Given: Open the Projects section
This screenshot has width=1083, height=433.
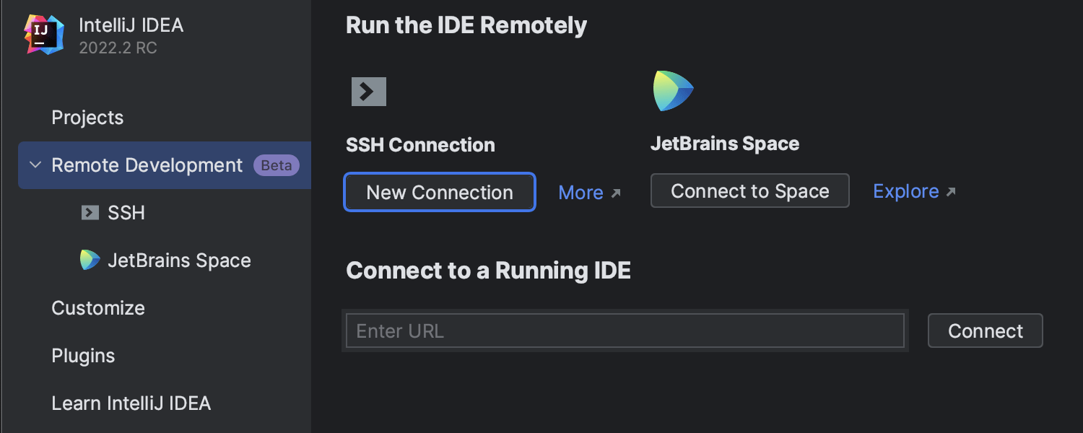Looking at the screenshot, I should pos(87,117).
